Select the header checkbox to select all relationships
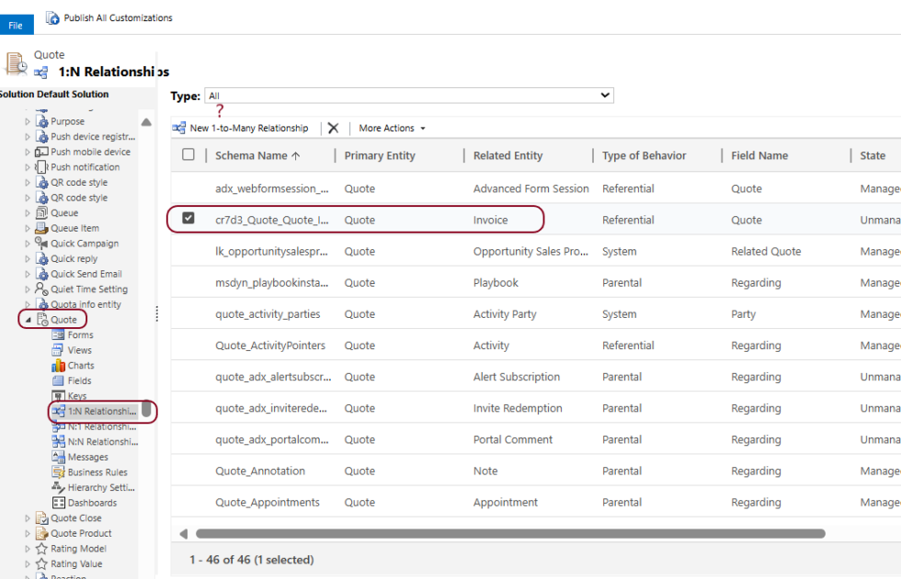 [188, 155]
